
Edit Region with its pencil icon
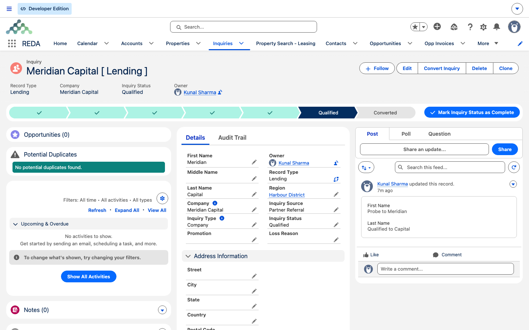tap(336, 194)
